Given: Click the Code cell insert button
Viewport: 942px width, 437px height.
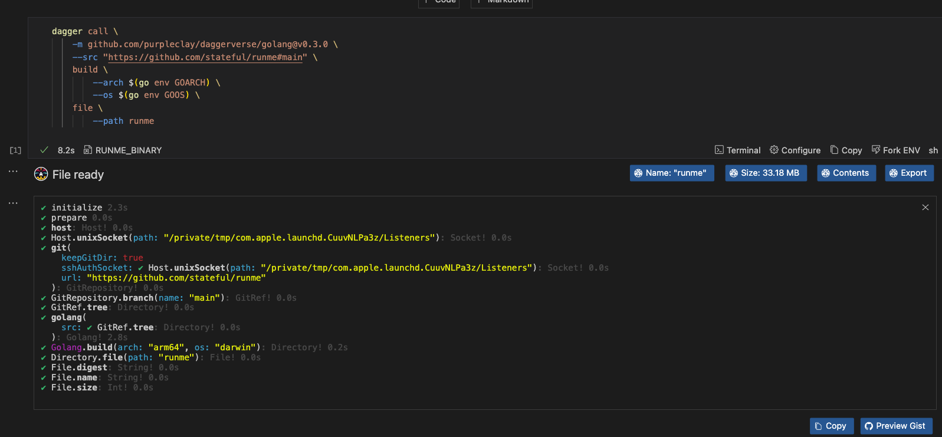Looking at the screenshot, I should [439, 2].
